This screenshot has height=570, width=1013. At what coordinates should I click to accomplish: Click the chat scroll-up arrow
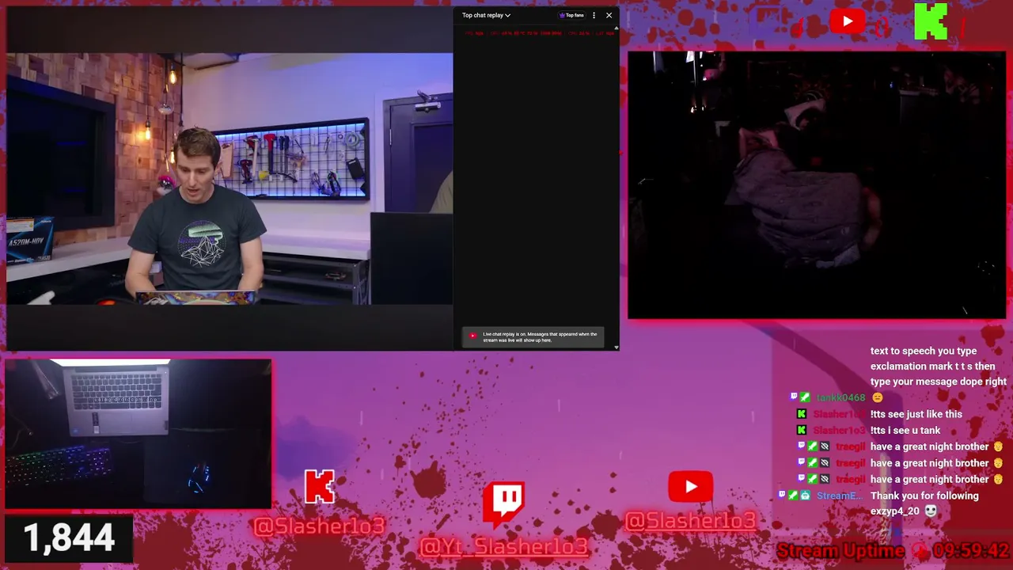click(x=617, y=28)
